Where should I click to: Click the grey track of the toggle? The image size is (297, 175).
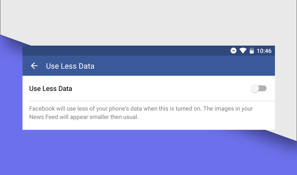(263, 88)
